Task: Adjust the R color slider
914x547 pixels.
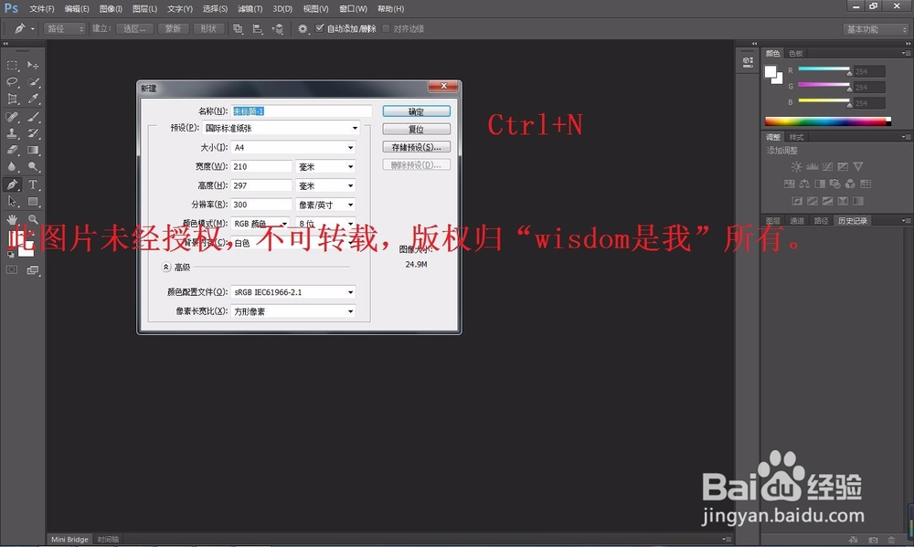Action: click(824, 70)
